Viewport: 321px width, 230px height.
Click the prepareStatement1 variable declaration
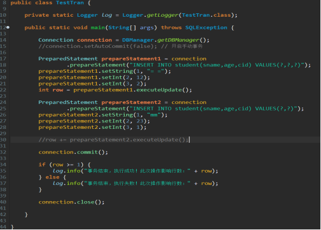(131, 59)
